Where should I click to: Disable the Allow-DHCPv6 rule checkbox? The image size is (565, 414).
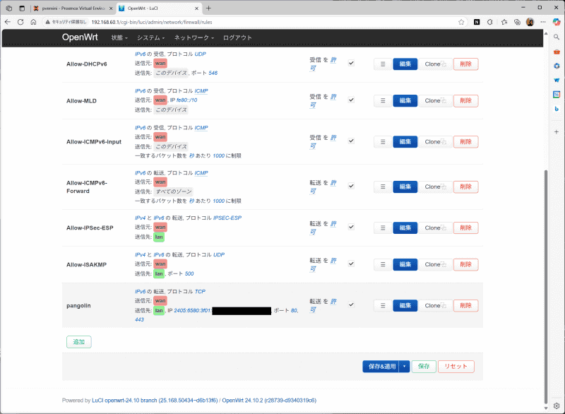pos(351,63)
